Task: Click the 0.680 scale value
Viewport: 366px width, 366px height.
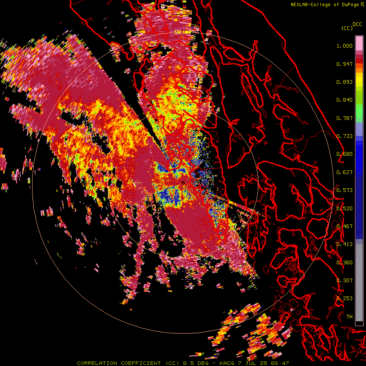Action: pyautogui.click(x=344, y=154)
